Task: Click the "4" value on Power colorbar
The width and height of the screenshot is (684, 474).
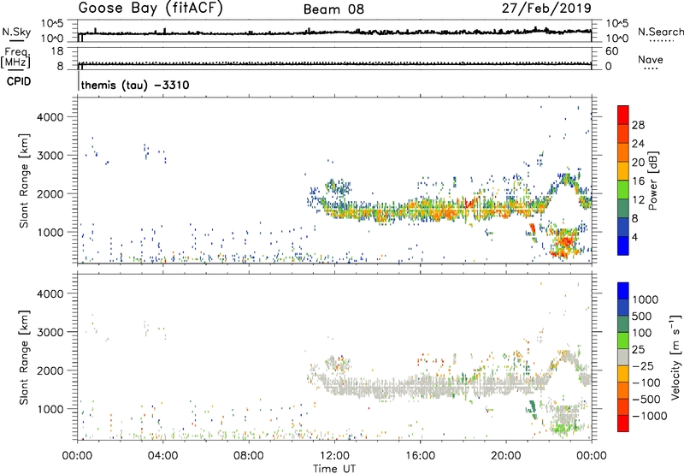Action: (x=634, y=237)
